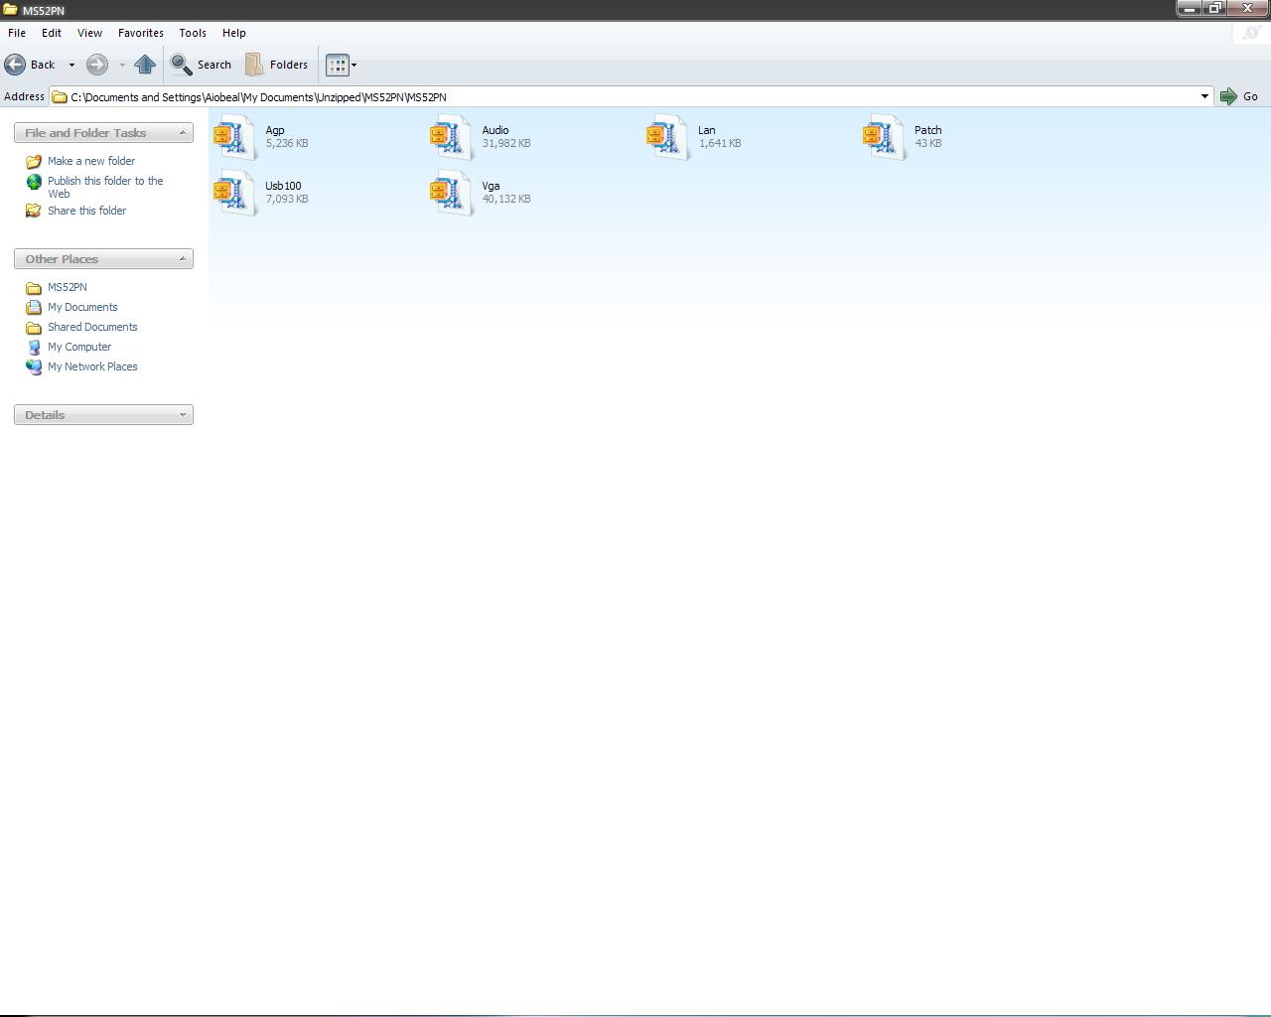Click the Vga file name label
The width and height of the screenshot is (1271, 1017).
tap(491, 186)
